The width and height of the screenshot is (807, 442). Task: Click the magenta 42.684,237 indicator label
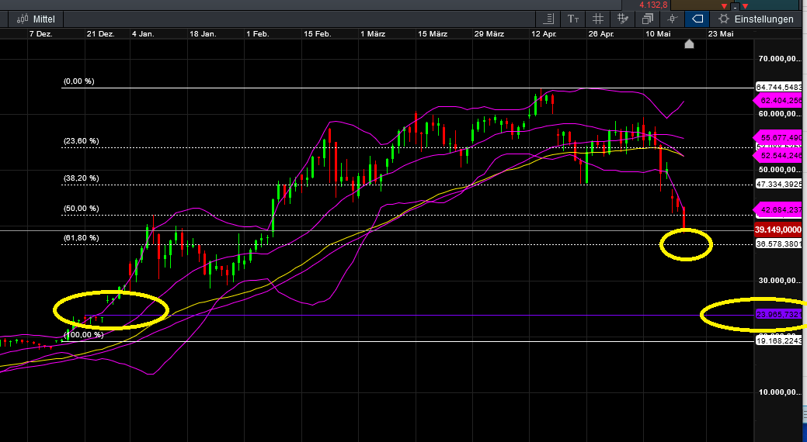(778, 209)
